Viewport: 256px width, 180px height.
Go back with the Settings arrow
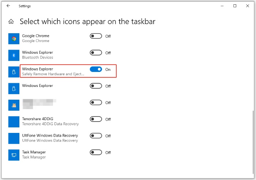[8, 6]
